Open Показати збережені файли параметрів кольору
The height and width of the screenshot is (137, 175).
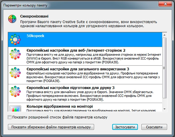(51, 127)
